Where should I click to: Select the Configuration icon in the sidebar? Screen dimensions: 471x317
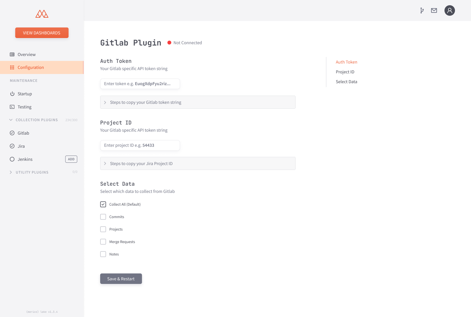[x=12, y=67]
